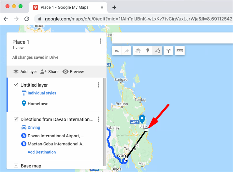This screenshot has height=172, width=233.
Task: Click the '1 view' text
Action: tap(18, 48)
